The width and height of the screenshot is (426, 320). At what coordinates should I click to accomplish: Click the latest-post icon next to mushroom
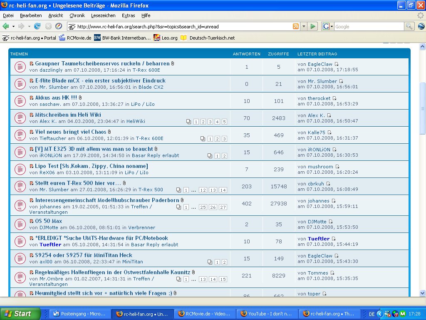(x=337, y=167)
